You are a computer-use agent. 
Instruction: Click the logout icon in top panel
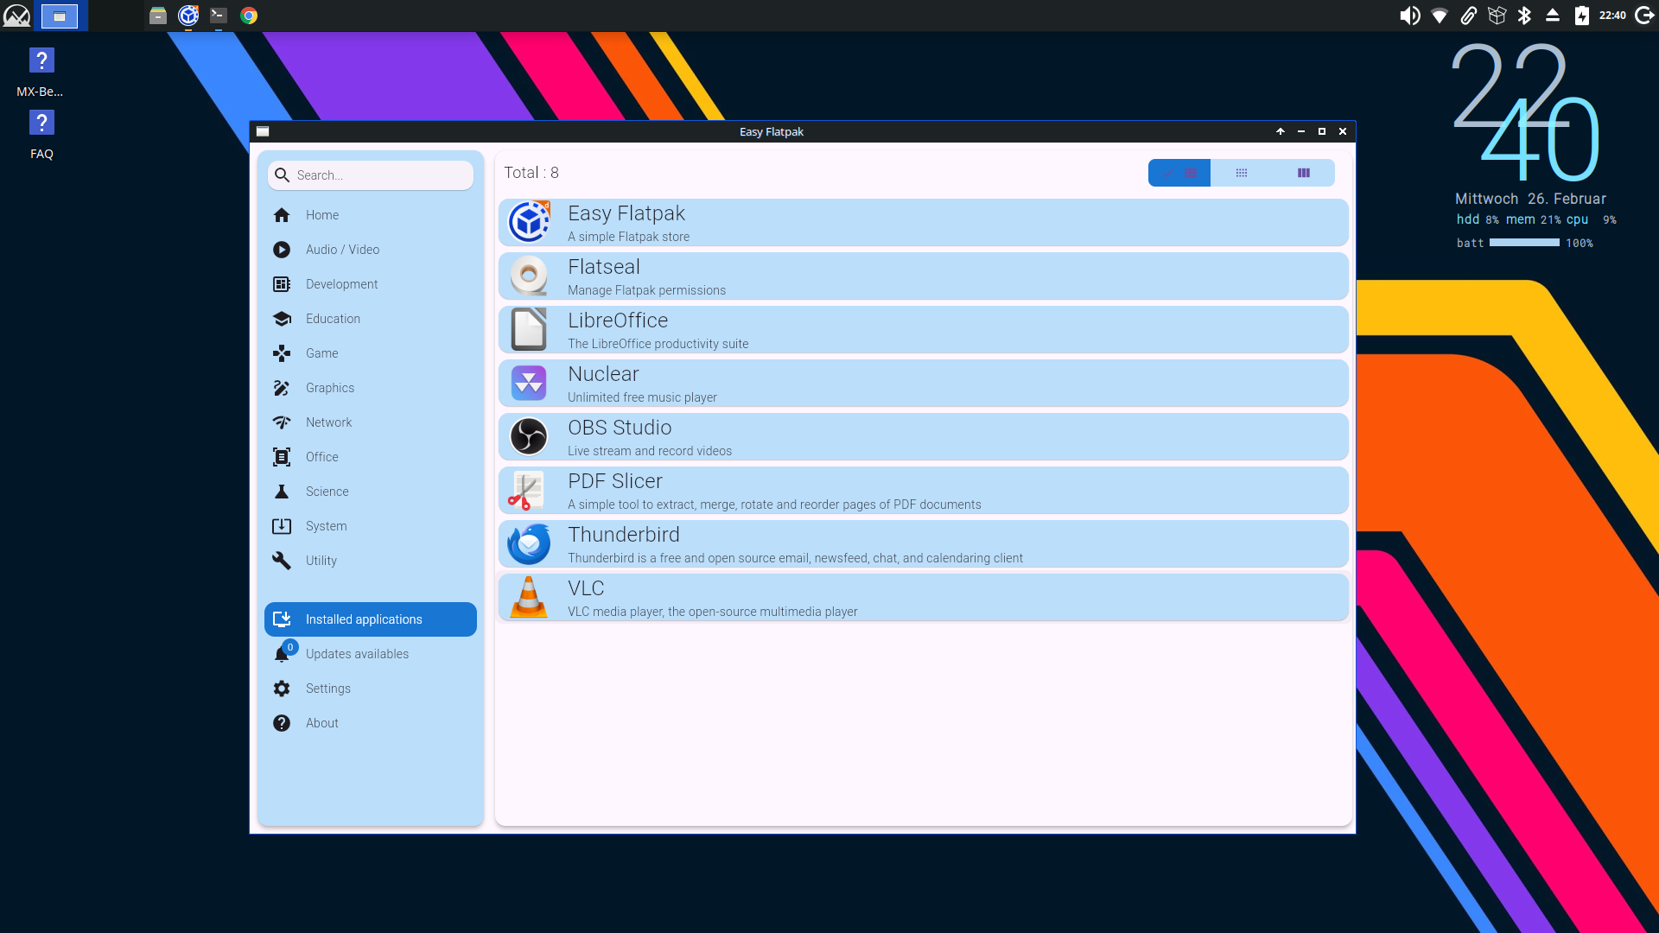pos(1644,16)
